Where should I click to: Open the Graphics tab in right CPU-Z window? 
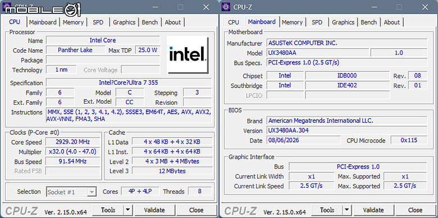tap(343, 22)
